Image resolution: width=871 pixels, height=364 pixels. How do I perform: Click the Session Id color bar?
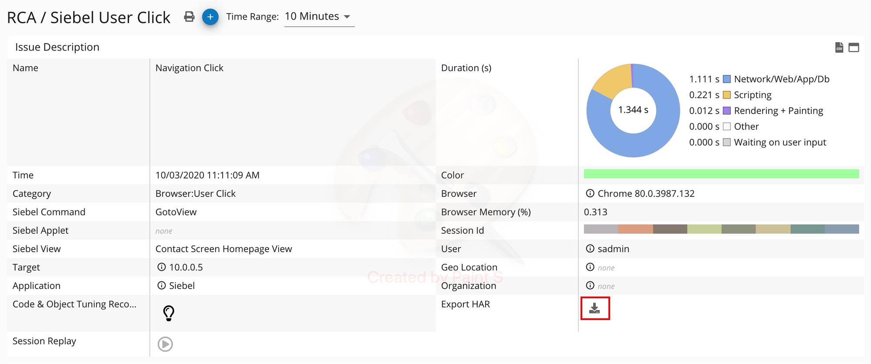tap(721, 229)
